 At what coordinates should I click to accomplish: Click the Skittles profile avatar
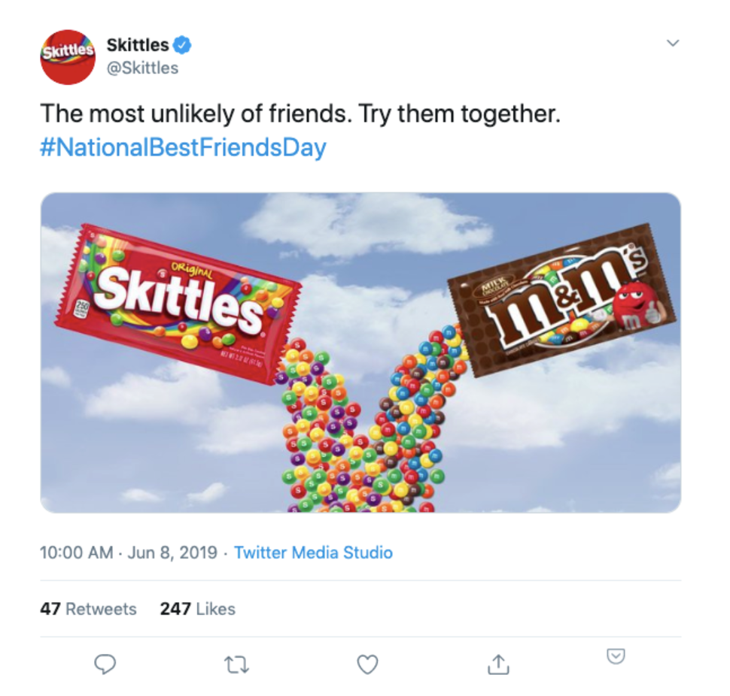pyautogui.click(x=68, y=57)
